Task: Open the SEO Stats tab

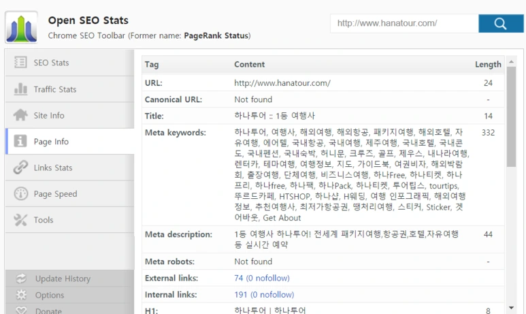Action: (70, 63)
